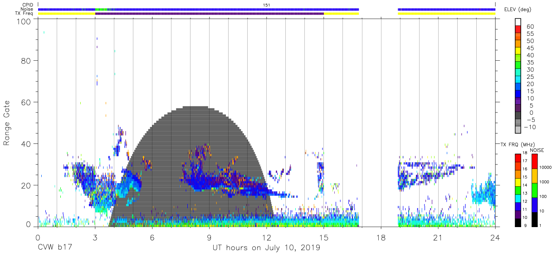Click the Range Gate axis title

point(7,123)
